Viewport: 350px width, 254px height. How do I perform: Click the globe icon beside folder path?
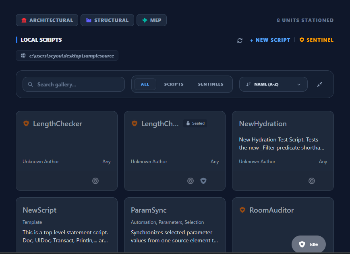(x=23, y=55)
